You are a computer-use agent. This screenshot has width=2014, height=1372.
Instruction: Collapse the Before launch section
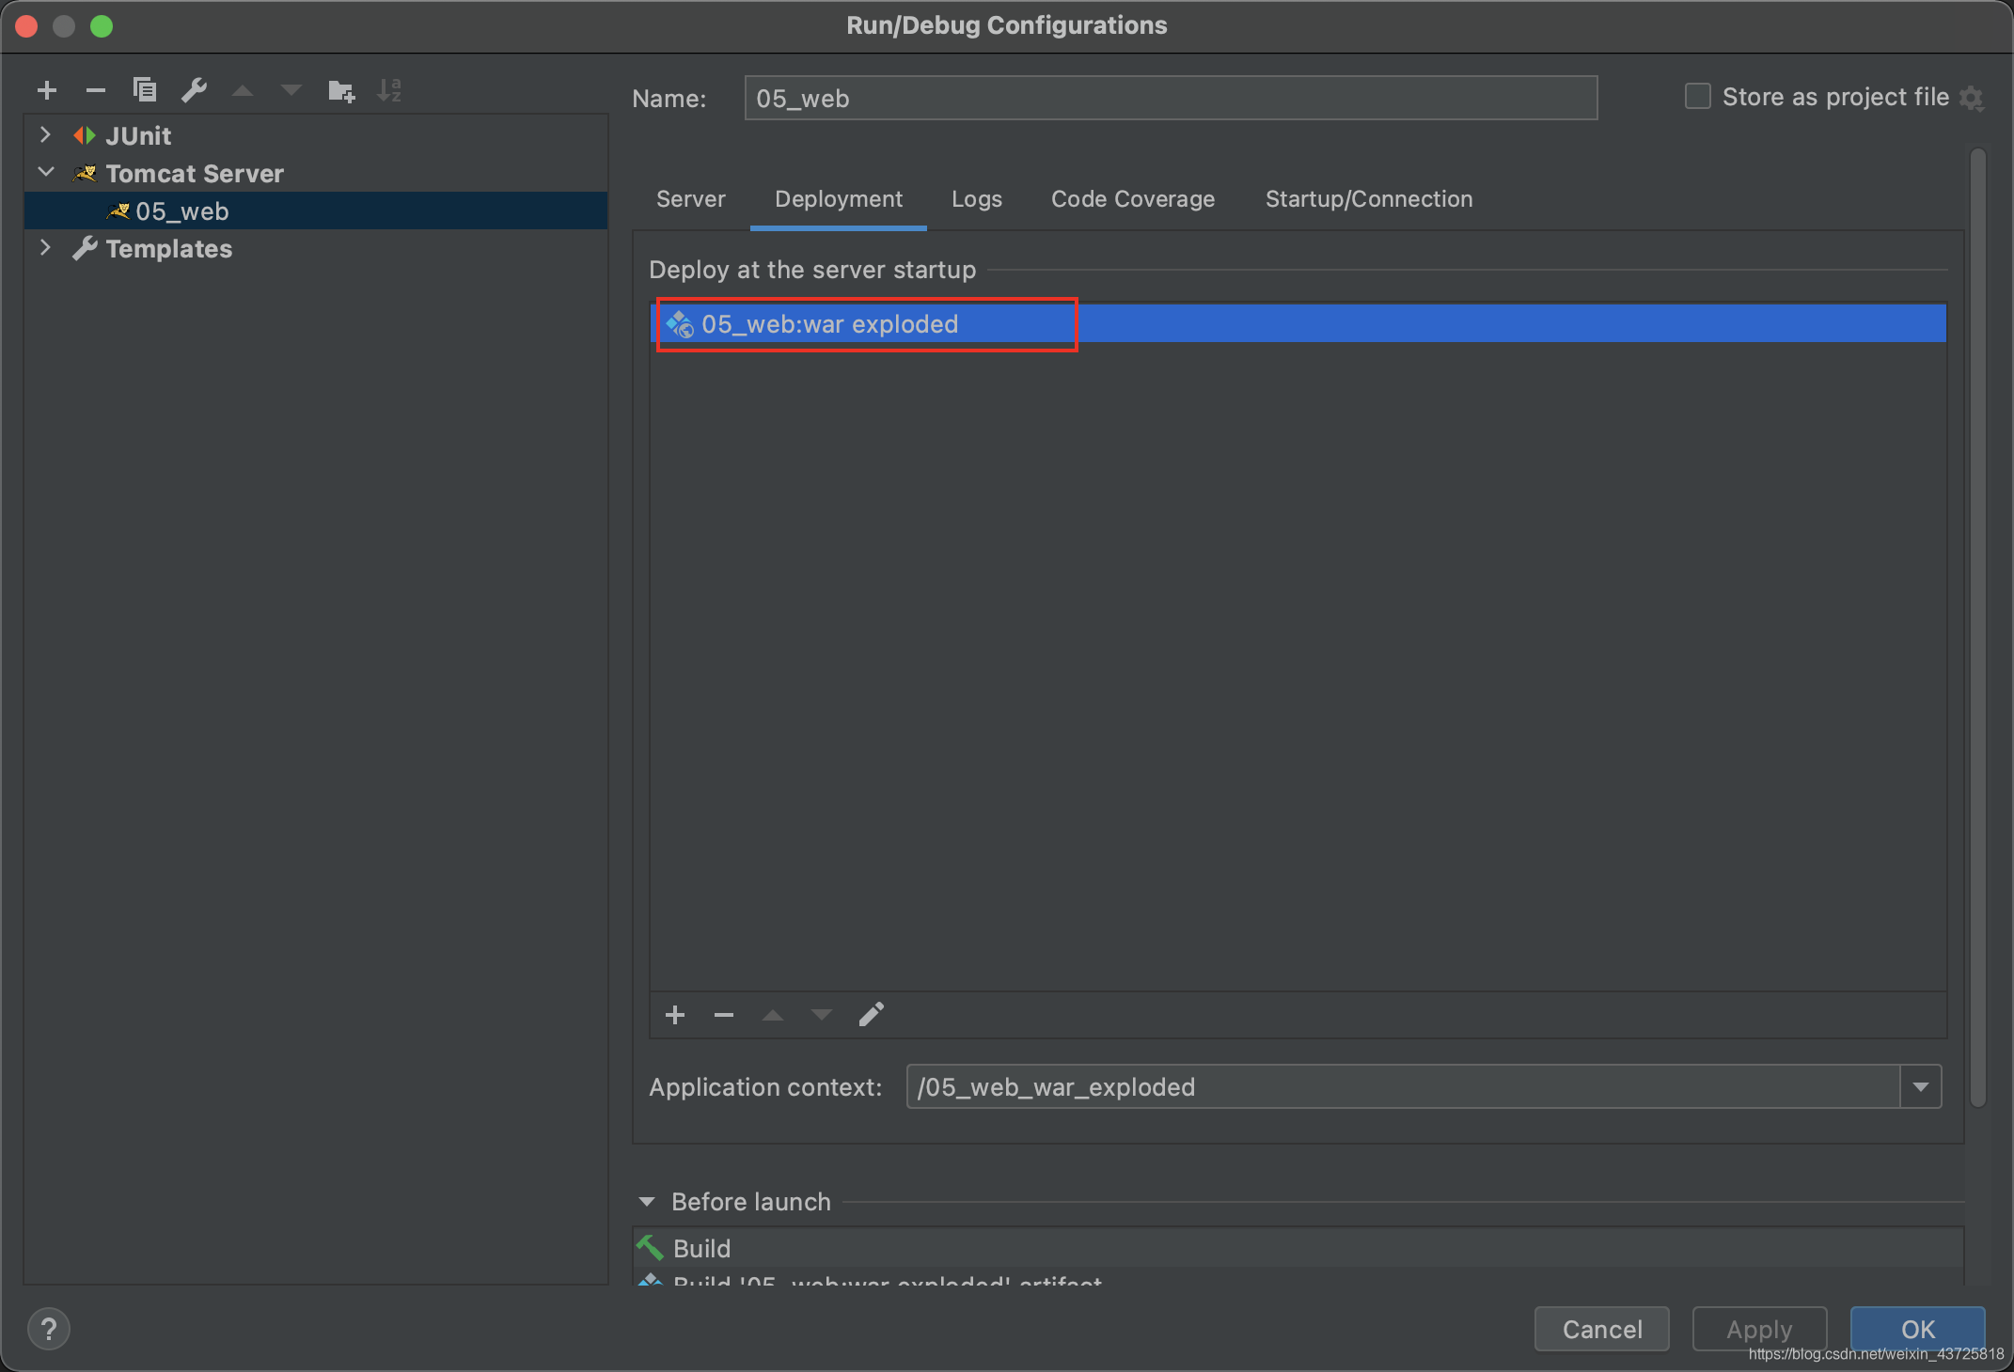647,1202
